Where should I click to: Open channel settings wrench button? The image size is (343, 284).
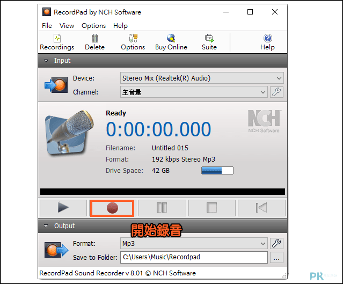point(276,92)
